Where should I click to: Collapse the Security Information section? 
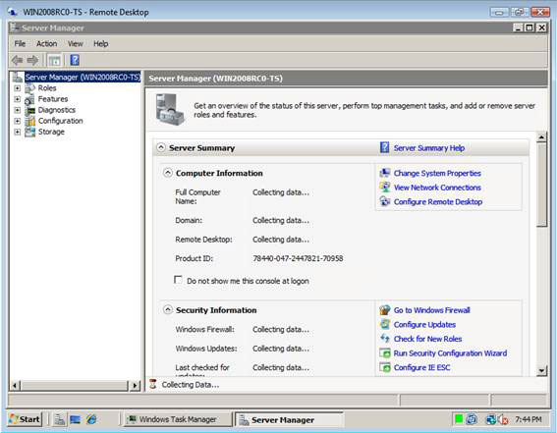click(x=167, y=310)
